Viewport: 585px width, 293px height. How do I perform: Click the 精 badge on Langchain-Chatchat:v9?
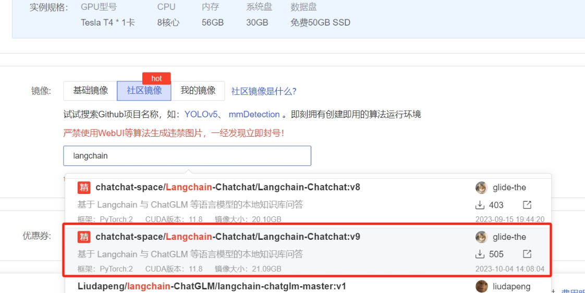pos(84,237)
